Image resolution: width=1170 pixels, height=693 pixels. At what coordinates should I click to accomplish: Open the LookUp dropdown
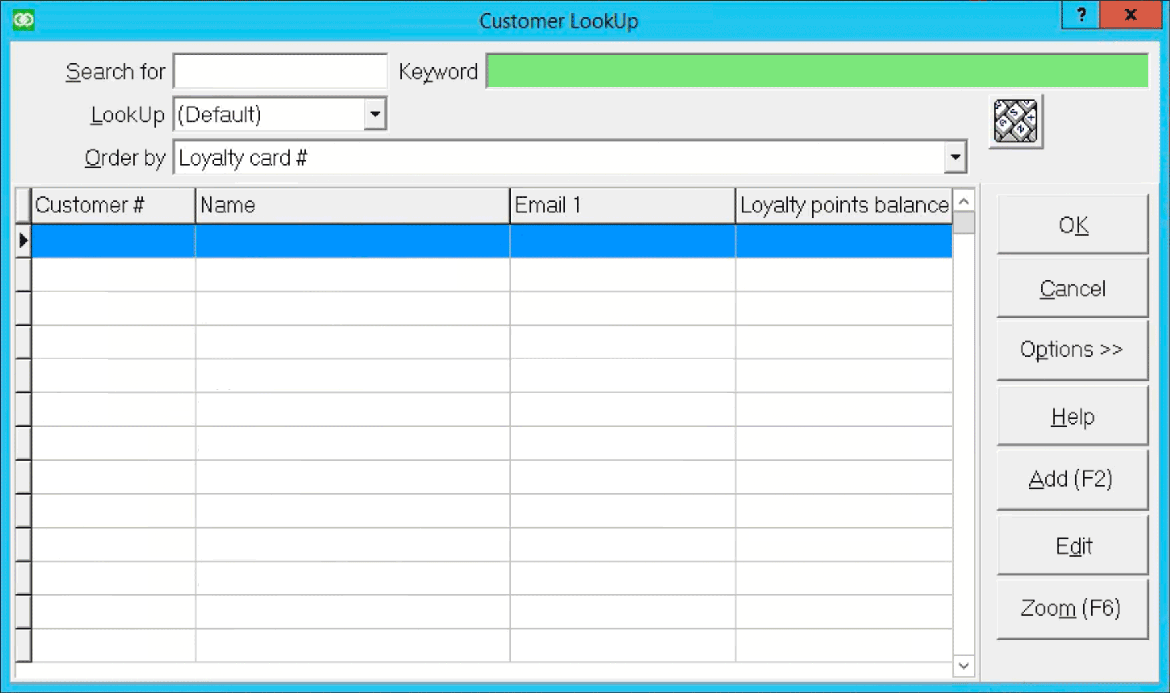click(x=375, y=114)
